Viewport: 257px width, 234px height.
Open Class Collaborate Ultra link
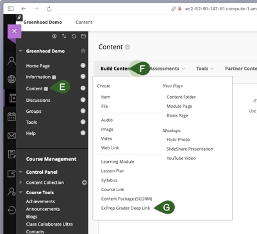[x=49, y=224]
